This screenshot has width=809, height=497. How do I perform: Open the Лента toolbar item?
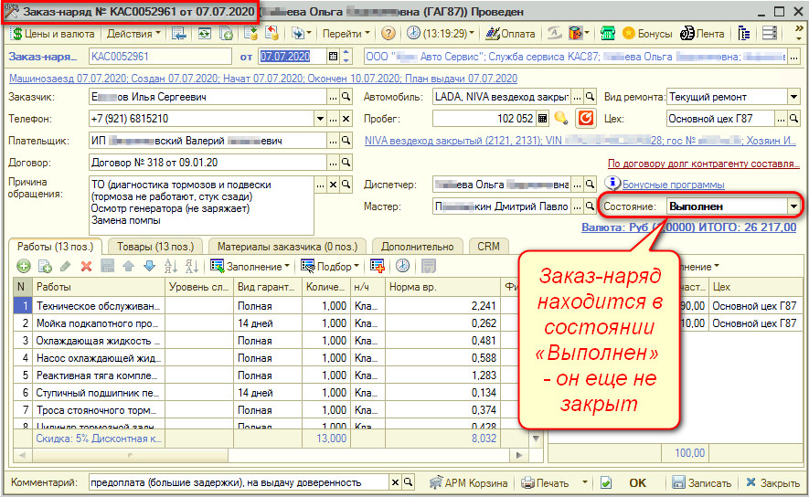702,34
